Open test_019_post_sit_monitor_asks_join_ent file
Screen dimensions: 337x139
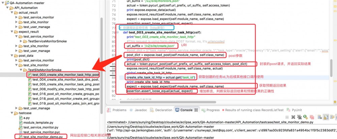[66, 103]
